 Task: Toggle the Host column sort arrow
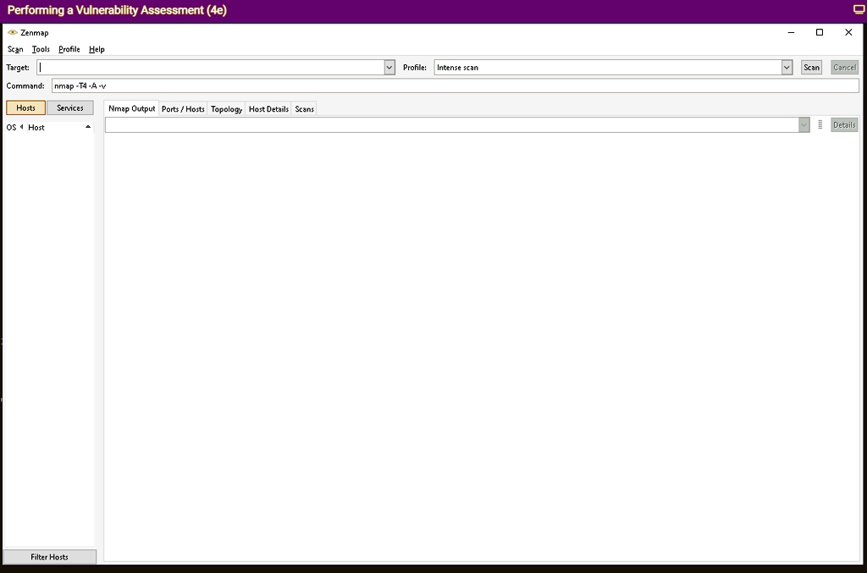tap(88, 125)
